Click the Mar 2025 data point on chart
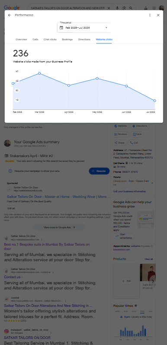This screenshot has width=167, height=345. pyautogui.click(x=39, y=73)
